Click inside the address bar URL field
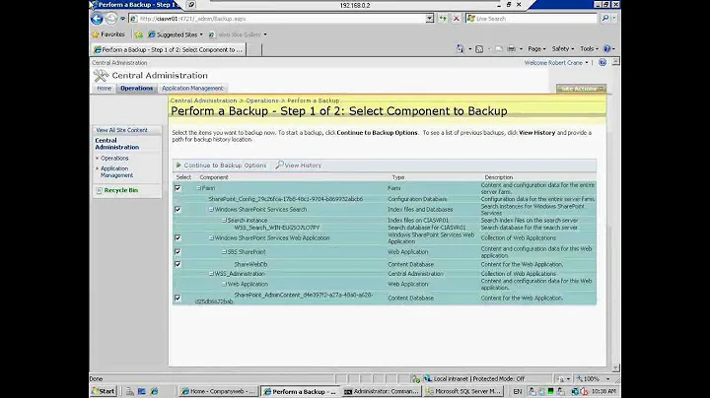710x398 pixels. click(x=277, y=19)
